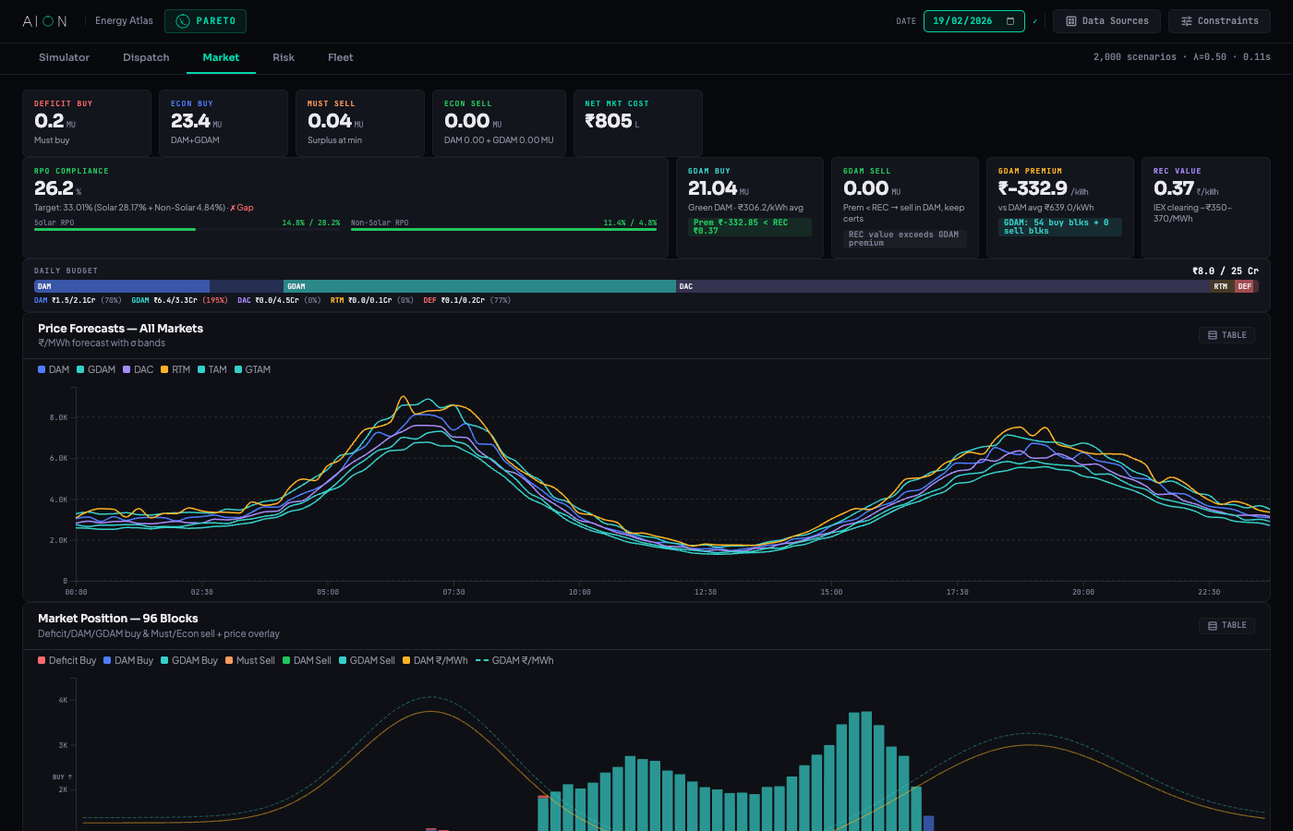Open the calendar icon in the date field

(1010, 20)
